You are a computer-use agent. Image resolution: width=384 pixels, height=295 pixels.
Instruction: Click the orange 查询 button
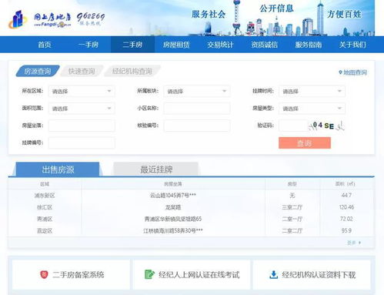305,142
